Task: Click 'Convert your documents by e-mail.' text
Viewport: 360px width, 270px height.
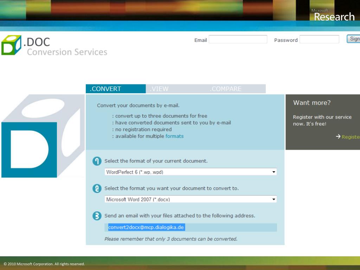Action: click(138, 105)
